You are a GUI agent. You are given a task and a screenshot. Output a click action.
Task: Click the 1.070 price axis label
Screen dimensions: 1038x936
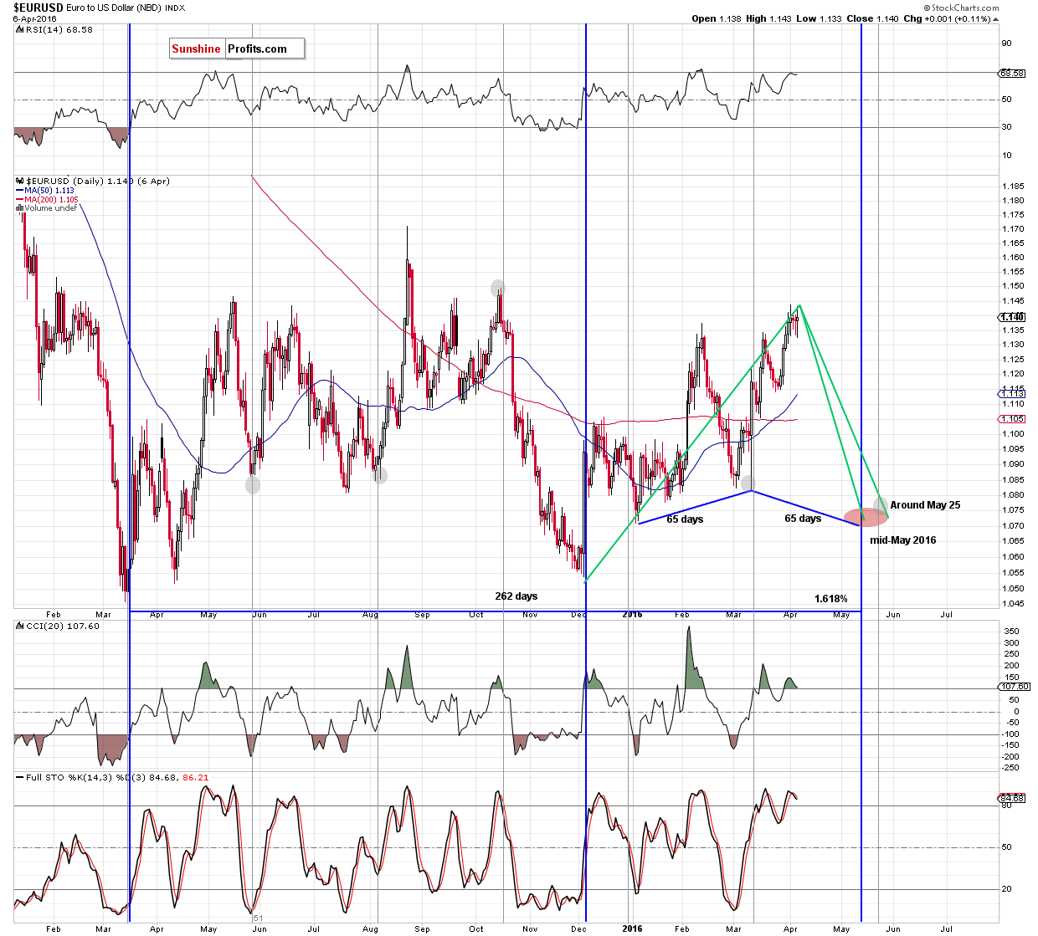tap(1014, 526)
